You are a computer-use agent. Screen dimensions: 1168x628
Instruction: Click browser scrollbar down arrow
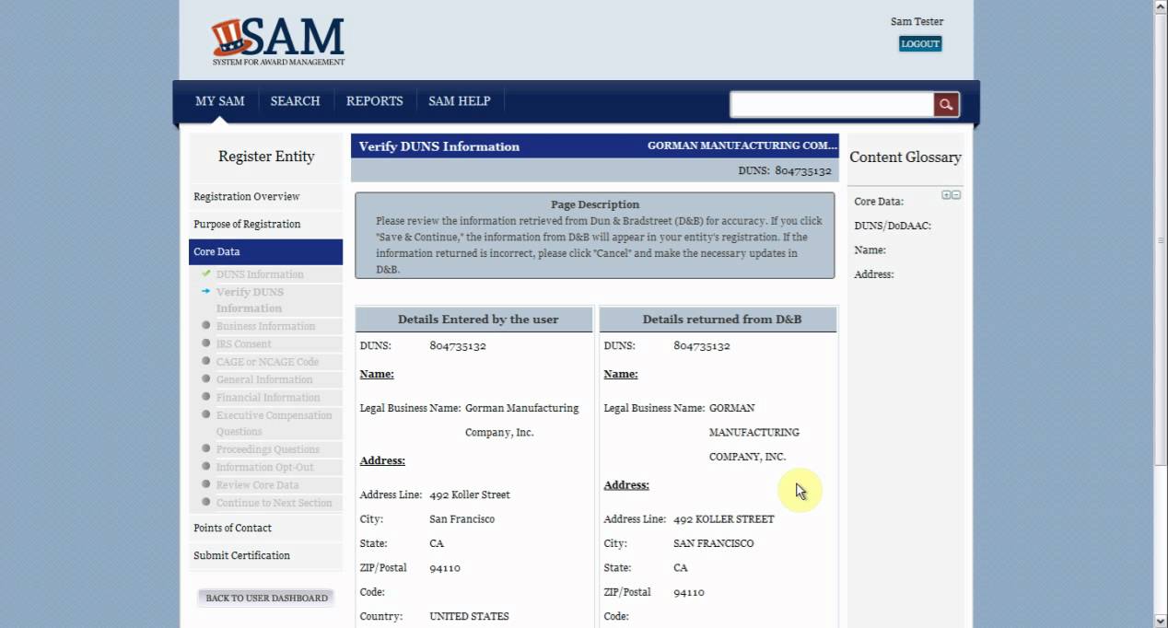coord(1161,621)
